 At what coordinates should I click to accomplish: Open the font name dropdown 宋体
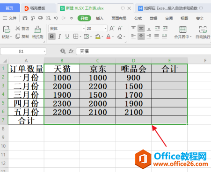[x=84, y=29]
